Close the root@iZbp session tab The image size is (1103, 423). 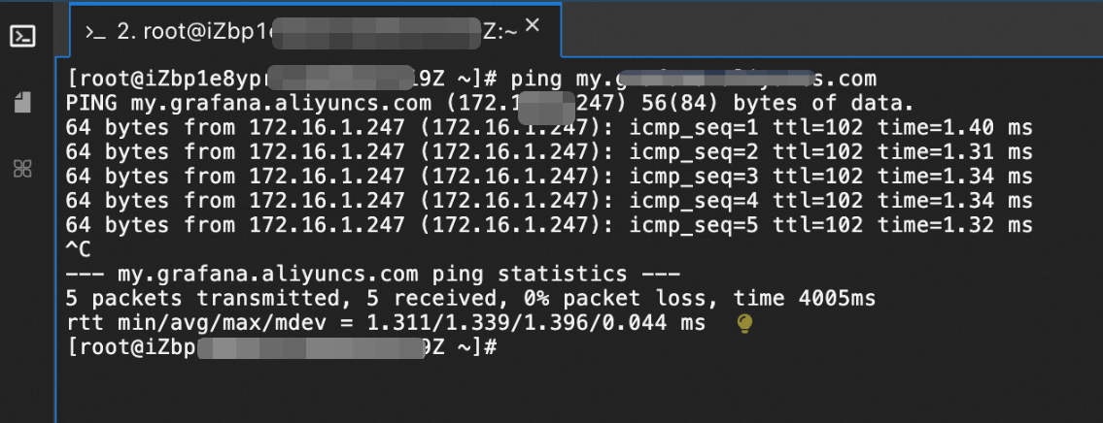click(532, 27)
